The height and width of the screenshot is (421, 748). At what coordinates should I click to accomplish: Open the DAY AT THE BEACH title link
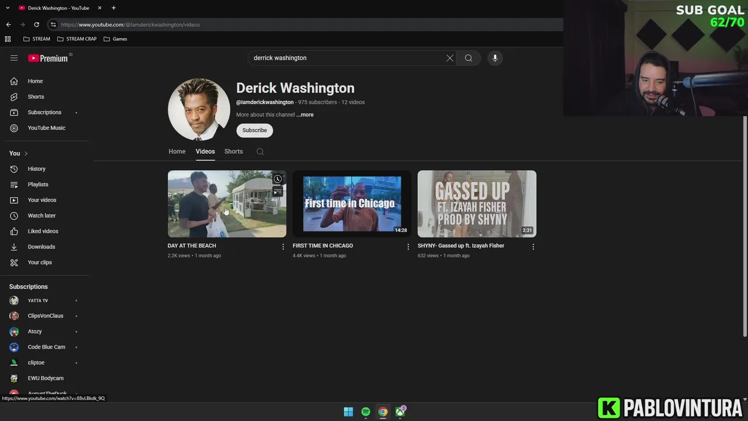(192, 246)
